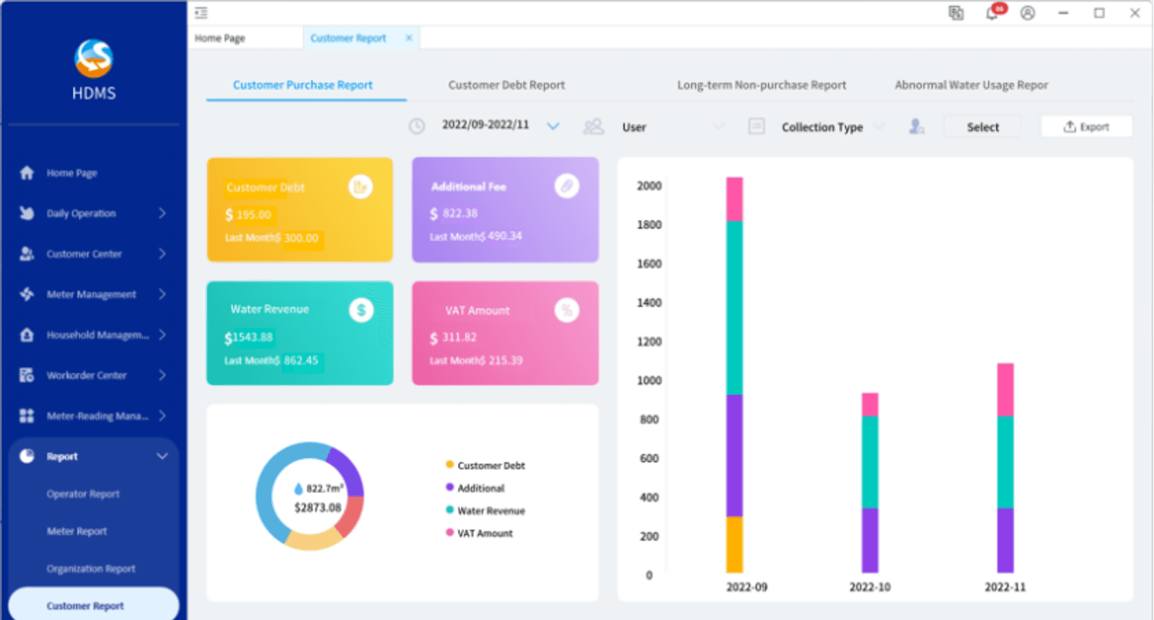
Task: Switch to Customer Debt Report tab
Action: pos(506,85)
